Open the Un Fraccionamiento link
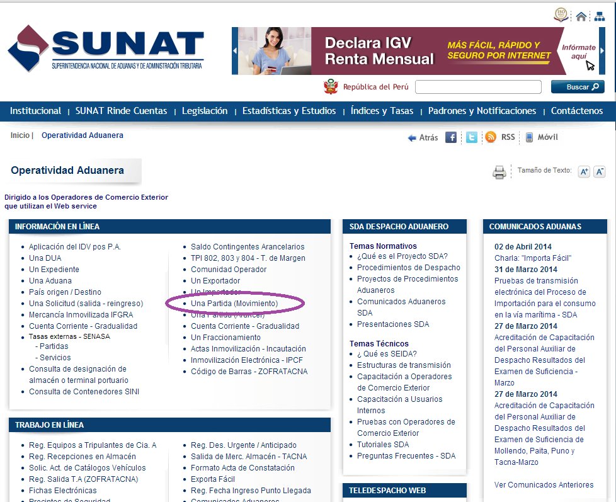The width and height of the screenshot is (616, 502). tap(225, 338)
